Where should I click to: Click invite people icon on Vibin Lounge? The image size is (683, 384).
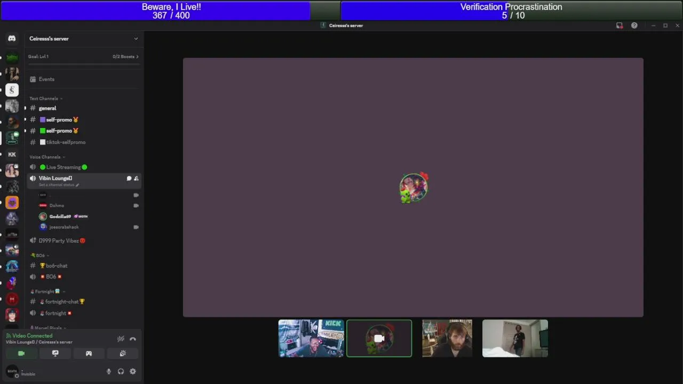(136, 178)
